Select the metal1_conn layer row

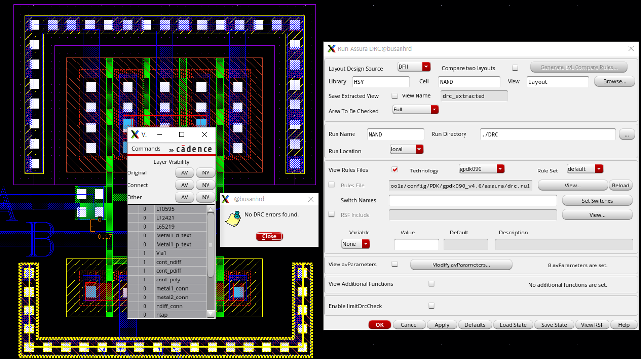point(167,288)
